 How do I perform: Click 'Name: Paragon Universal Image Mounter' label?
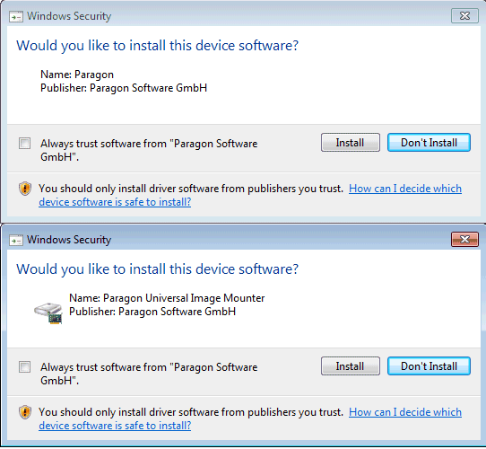(x=167, y=298)
